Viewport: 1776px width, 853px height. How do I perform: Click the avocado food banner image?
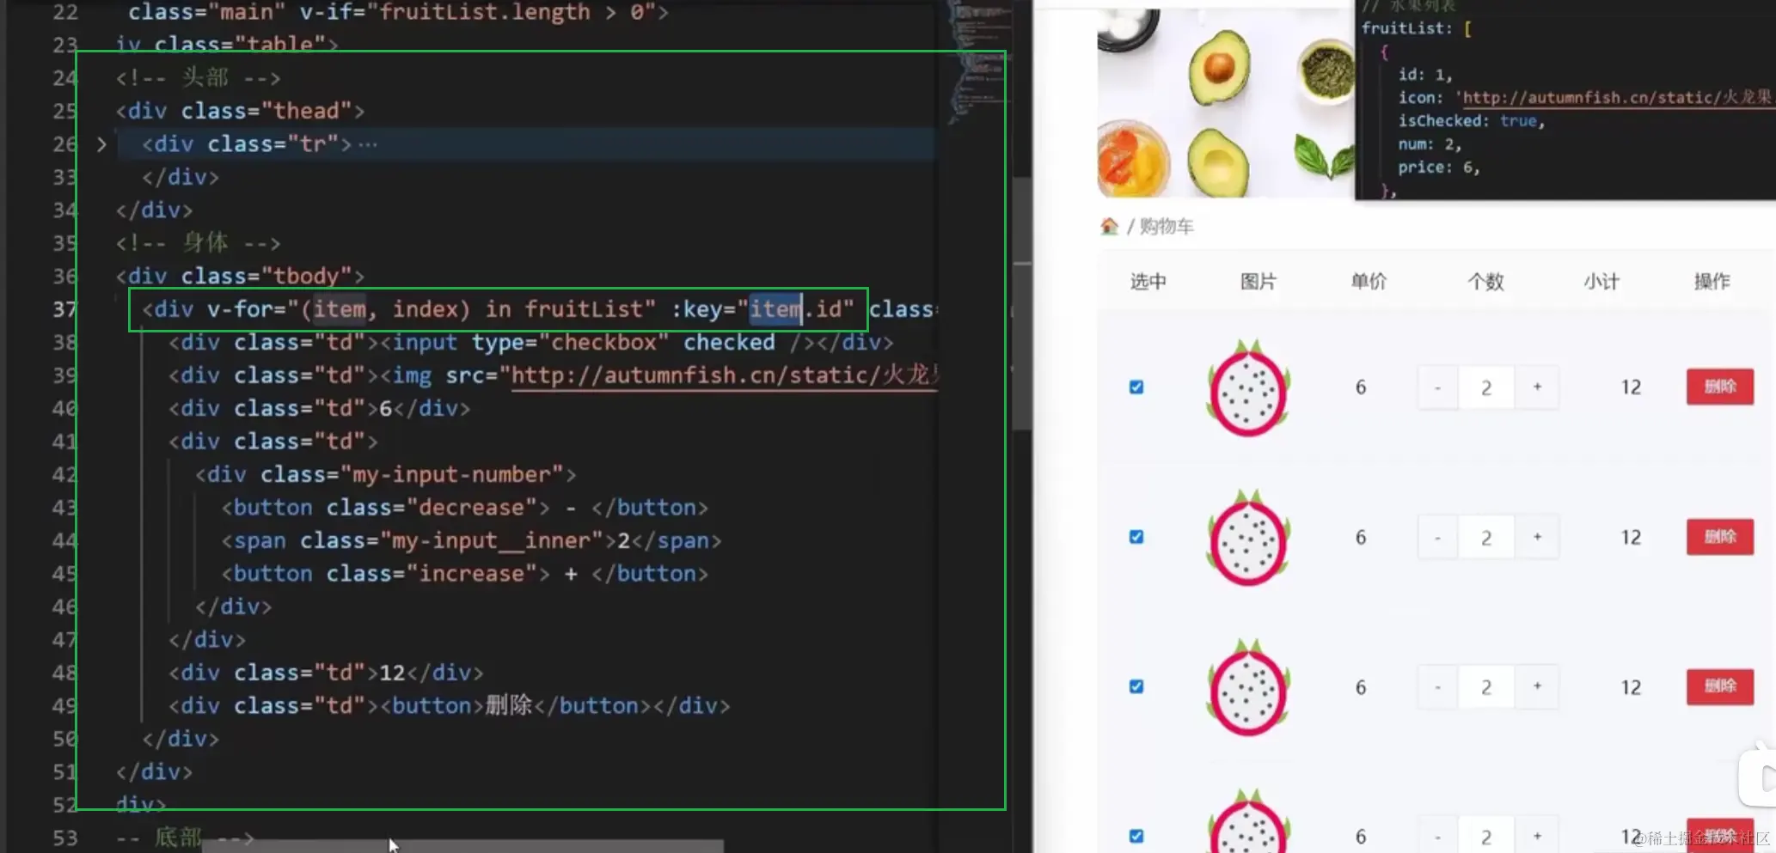(x=1226, y=103)
